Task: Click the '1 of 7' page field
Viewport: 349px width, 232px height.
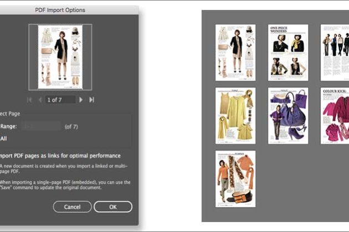Action: click(60, 100)
